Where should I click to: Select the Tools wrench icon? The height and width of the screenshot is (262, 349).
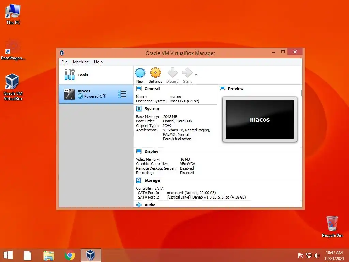click(x=70, y=75)
